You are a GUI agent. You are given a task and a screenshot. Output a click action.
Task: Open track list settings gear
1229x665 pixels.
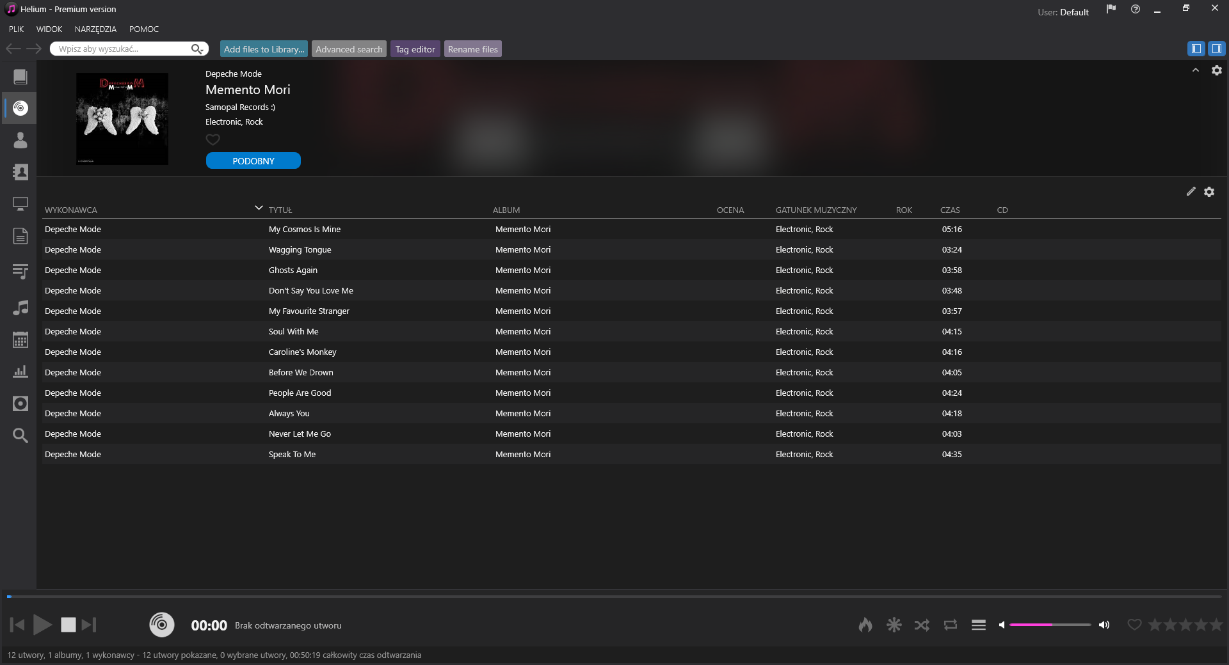pyautogui.click(x=1209, y=191)
